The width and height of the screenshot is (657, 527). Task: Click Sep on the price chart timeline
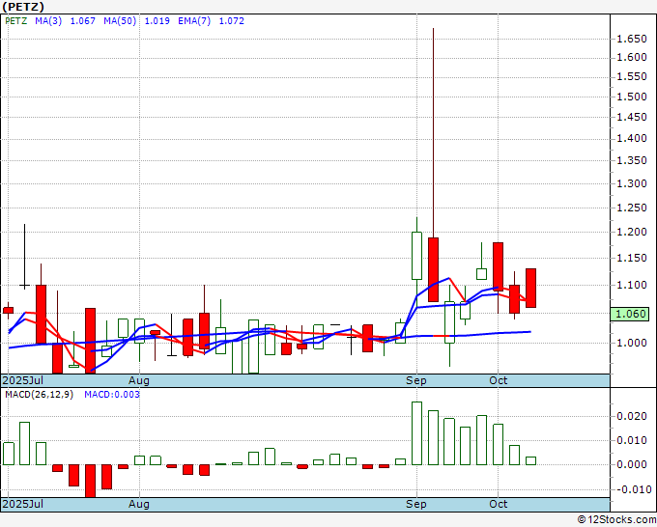click(x=416, y=380)
